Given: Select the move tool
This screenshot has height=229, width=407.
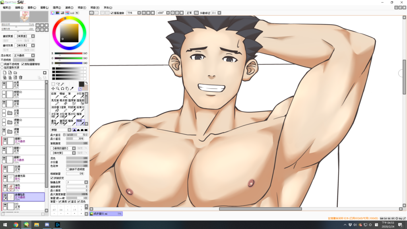Looking at the screenshot, I should (x=53, y=89).
